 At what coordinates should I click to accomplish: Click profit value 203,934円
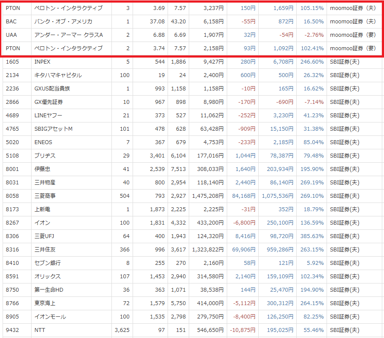click(280, 169)
